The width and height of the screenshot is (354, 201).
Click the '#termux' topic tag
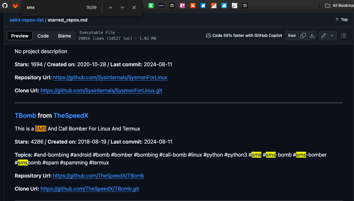[99, 162]
